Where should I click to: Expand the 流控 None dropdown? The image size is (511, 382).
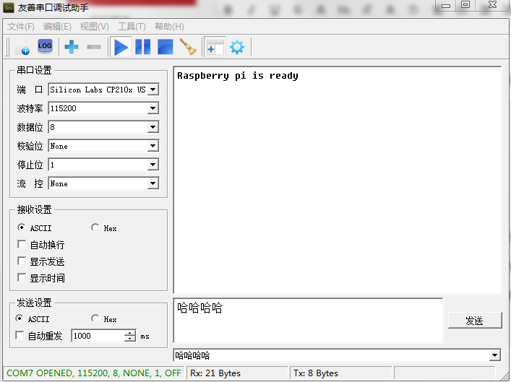(x=153, y=183)
